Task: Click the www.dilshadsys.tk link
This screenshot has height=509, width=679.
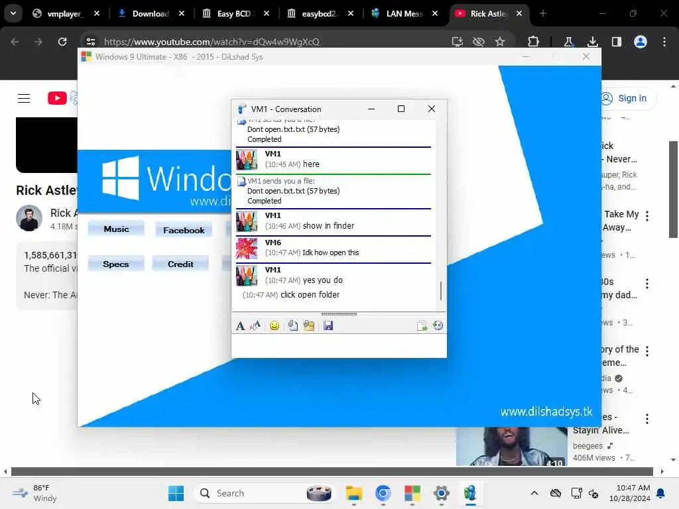Action: [x=546, y=412]
